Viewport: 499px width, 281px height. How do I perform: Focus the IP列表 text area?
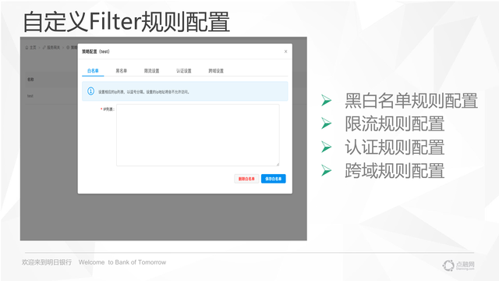pos(197,135)
